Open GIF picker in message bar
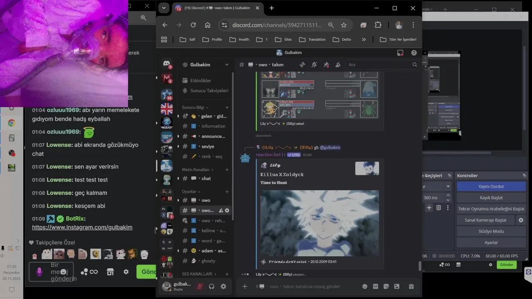The image size is (532, 299). [x=375, y=286]
